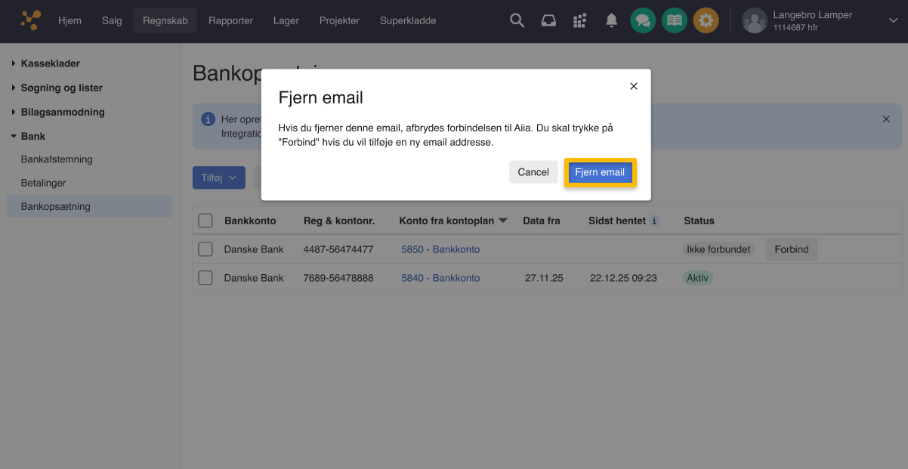Check the Danske Bank 7689-56478888 row checkbox

tap(205, 277)
